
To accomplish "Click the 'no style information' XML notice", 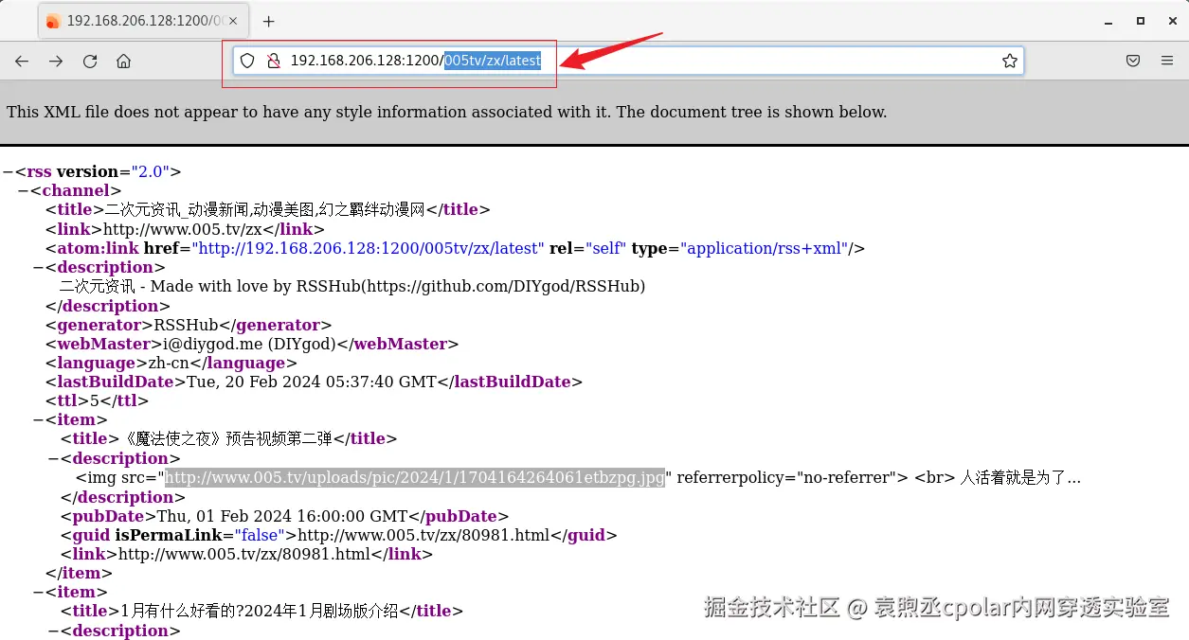I will pyautogui.click(x=446, y=112).
